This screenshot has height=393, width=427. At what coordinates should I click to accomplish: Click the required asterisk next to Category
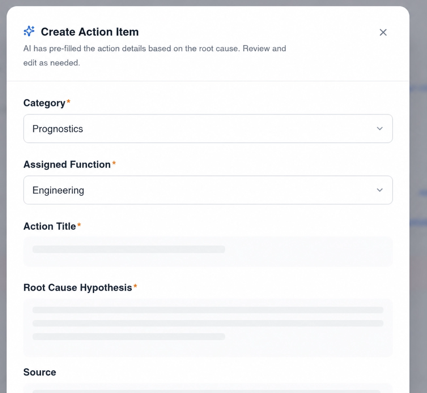click(x=68, y=102)
